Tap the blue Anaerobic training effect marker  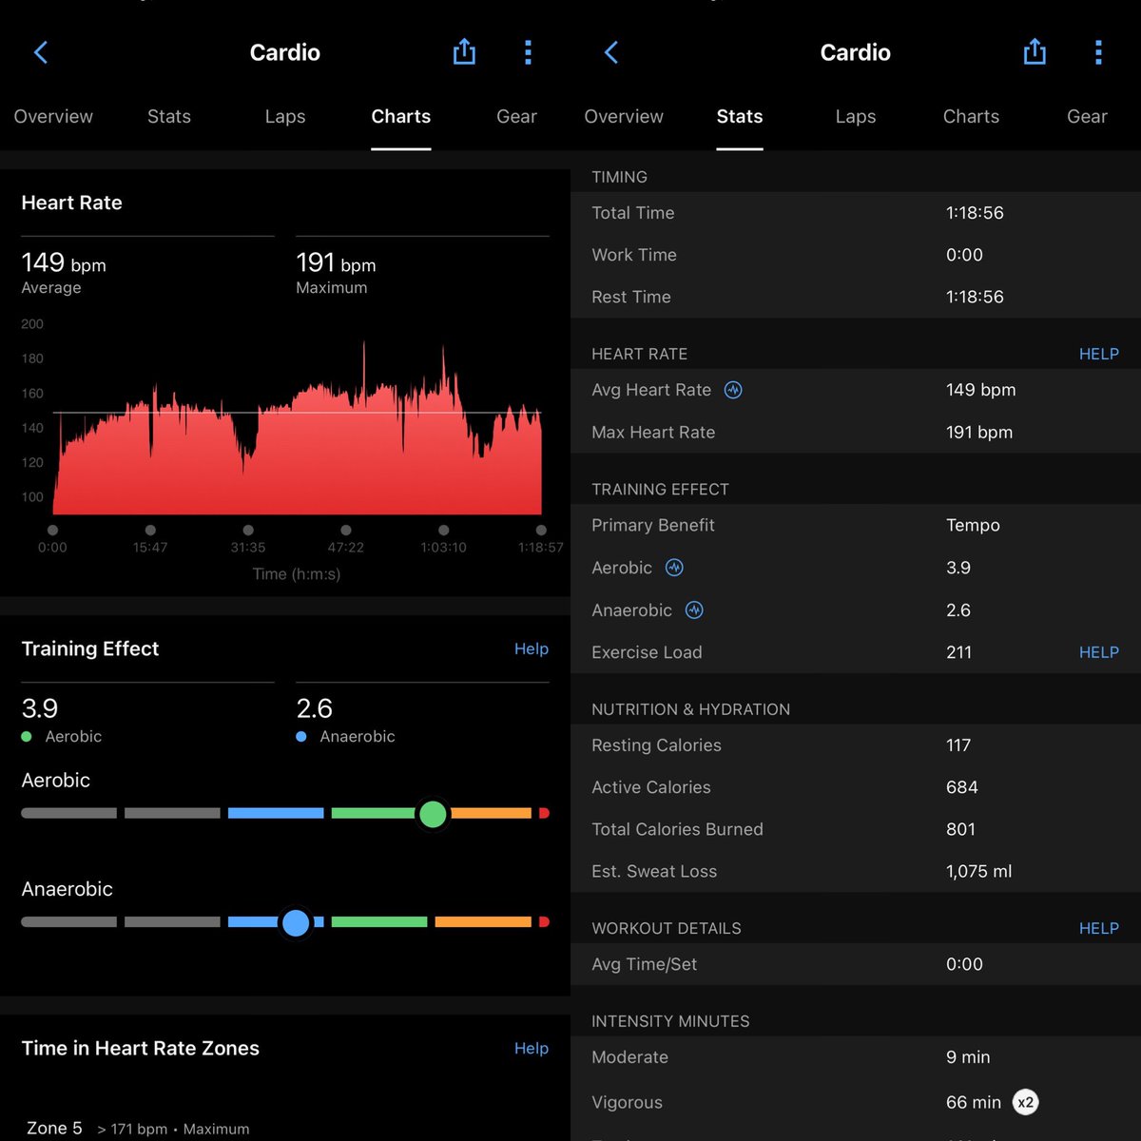pyautogui.click(x=296, y=922)
